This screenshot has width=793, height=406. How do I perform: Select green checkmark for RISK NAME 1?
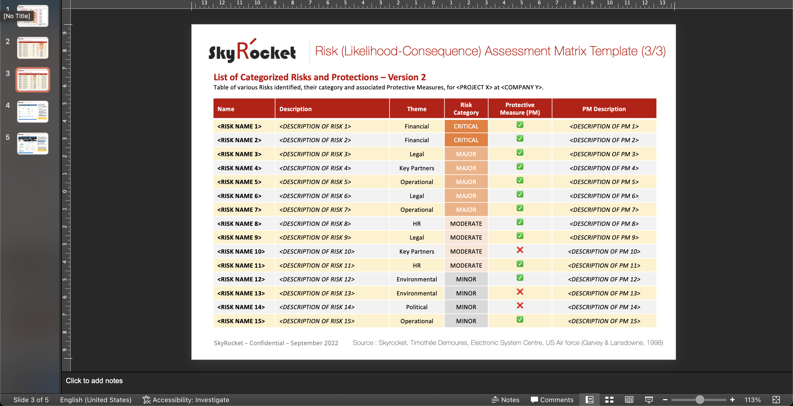[x=520, y=125]
